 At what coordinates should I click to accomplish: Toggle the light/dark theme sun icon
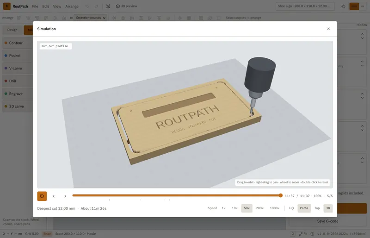tap(343, 6)
